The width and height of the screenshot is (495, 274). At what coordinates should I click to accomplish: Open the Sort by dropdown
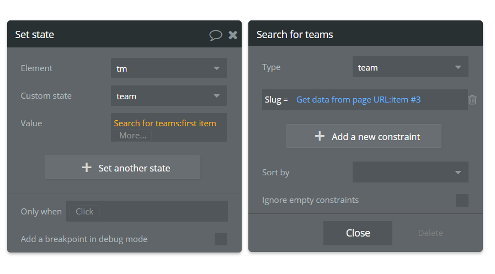[410, 172]
